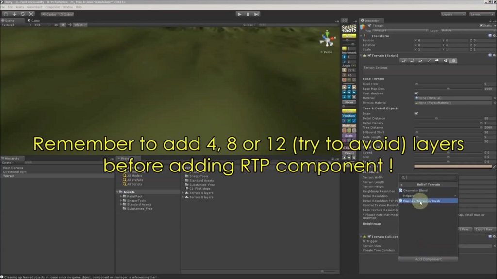Select Geometry Blend component entry
Screen dimensions: 497x279
[x=428, y=190]
